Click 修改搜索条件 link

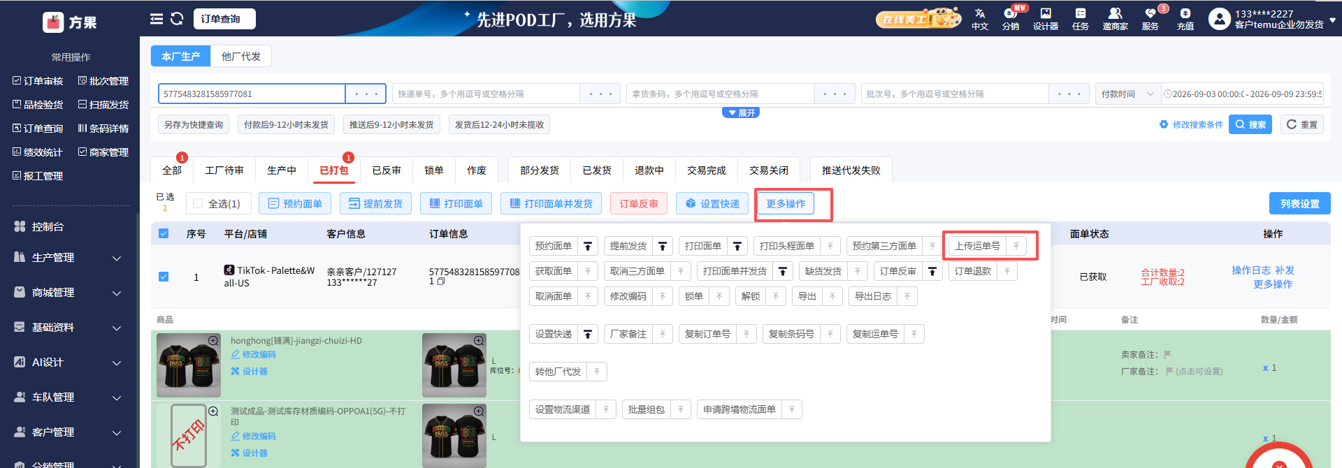click(1191, 124)
